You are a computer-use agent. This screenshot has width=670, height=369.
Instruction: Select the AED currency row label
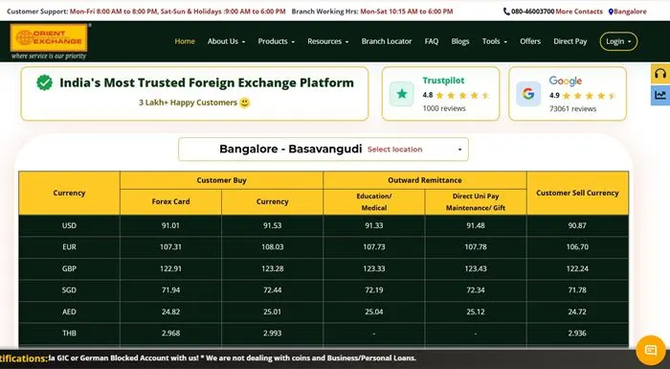pos(69,311)
